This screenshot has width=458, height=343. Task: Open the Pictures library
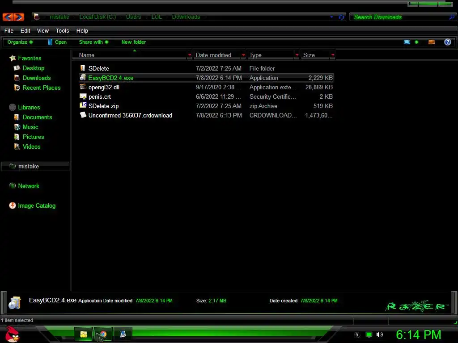[33, 137]
